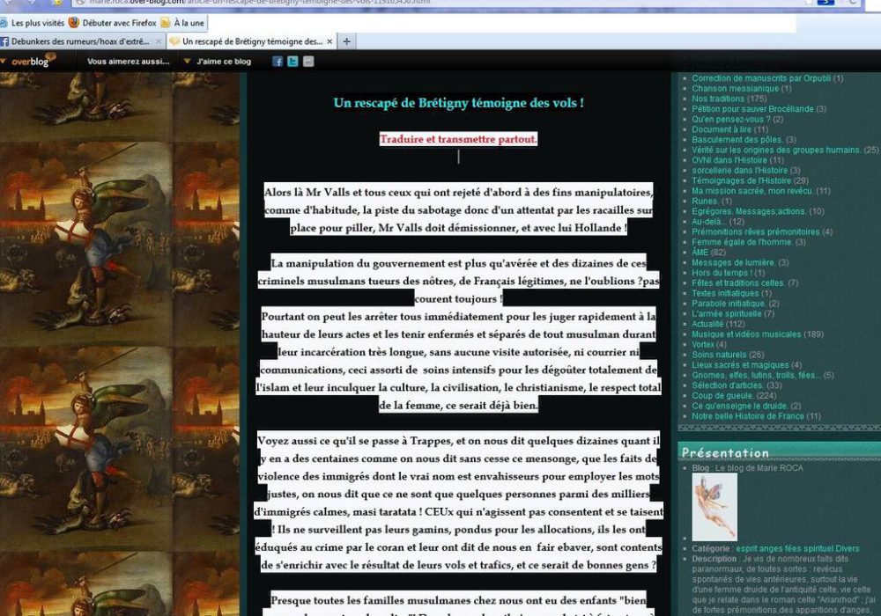
Task: Open 'Femme égale de l'homme.' category
Action: 742,242
